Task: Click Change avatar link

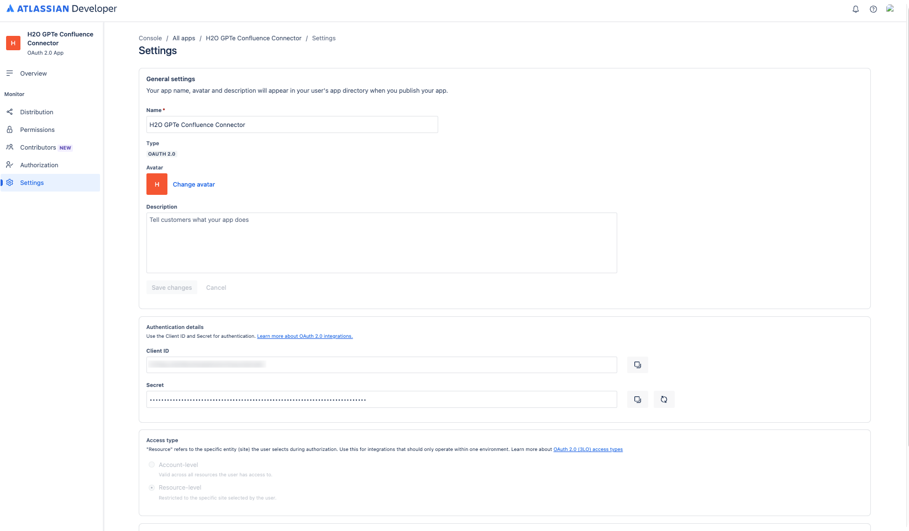Action: [x=194, y=184]
